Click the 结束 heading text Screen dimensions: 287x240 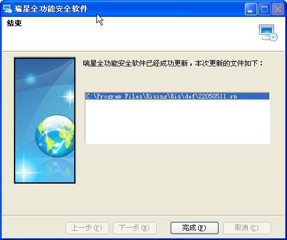[x=14, y=23]
